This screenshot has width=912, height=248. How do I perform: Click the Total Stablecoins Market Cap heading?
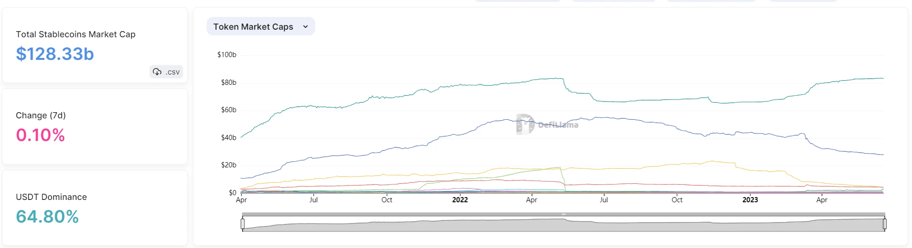75,34
